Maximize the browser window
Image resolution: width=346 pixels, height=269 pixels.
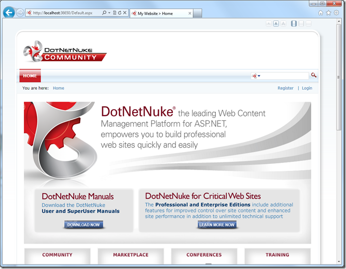[x=323, y=3]
